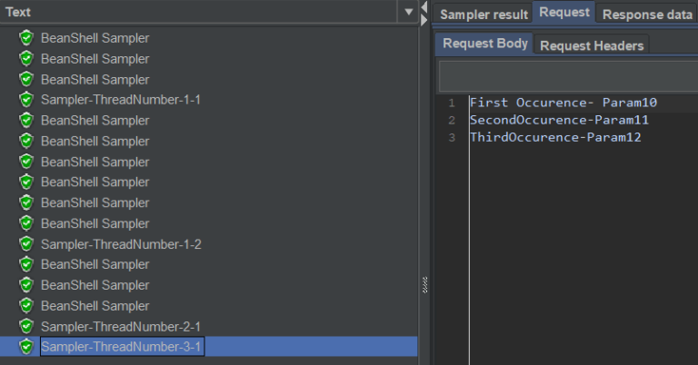Click green shield icon of Sampler-ThreadNumber-1-2
The height and width of the screenshot is (365, 698).
pyautogui.click(x=26, y=244)
